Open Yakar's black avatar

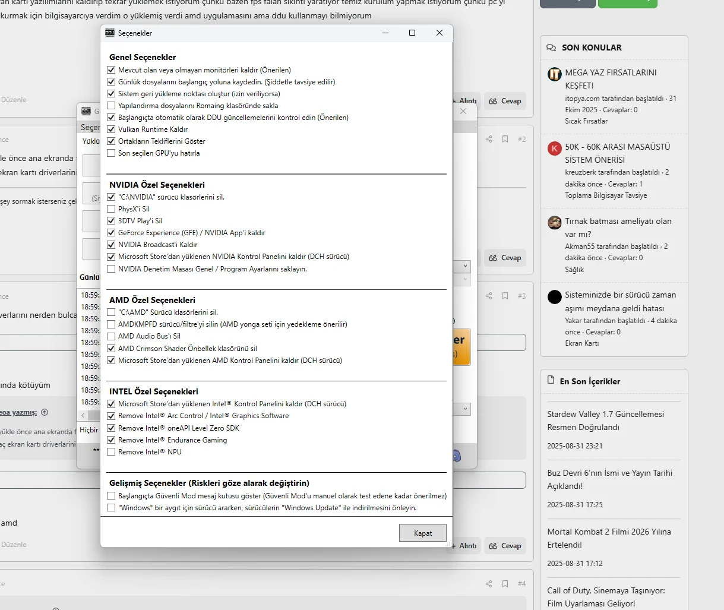coord(554,297)
